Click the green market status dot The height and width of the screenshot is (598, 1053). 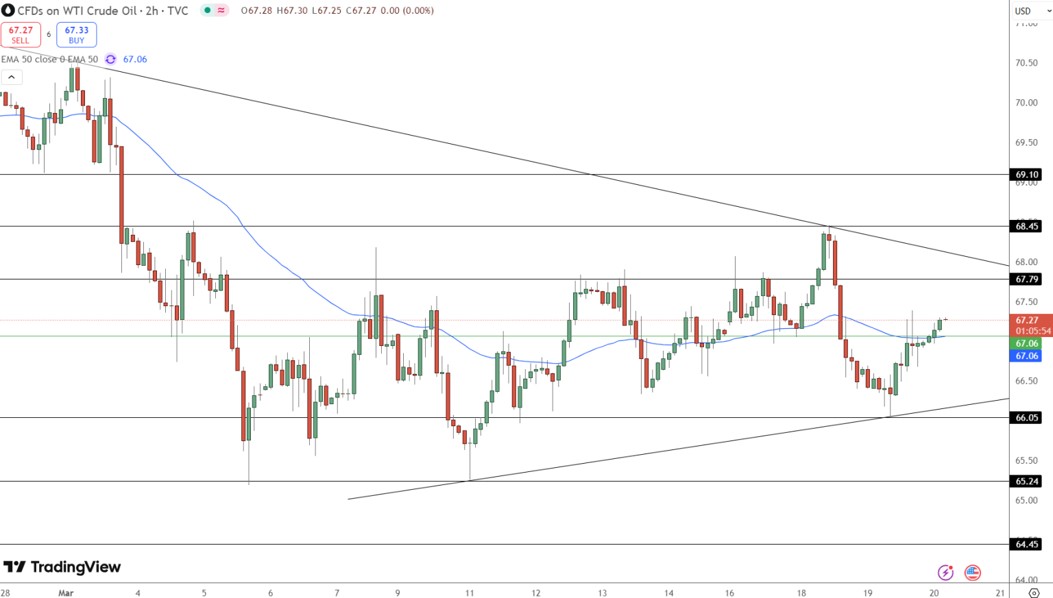tap(207, 10)
